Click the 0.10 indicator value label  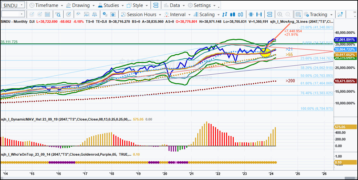tap(345, 162)
